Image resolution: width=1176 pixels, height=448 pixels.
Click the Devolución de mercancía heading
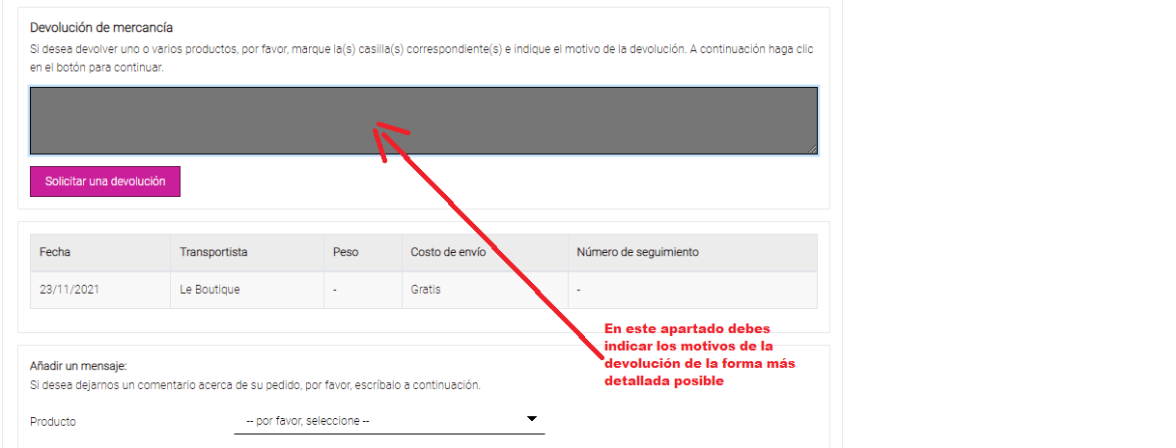(x=101, y=28)
